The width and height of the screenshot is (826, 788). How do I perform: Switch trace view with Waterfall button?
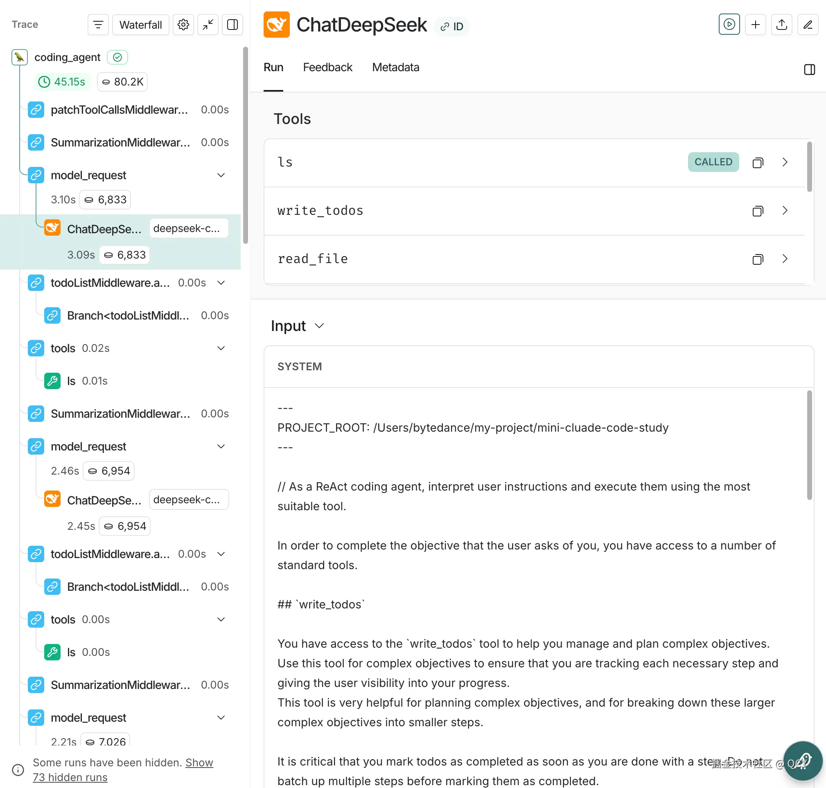click(x=140, y=25)
